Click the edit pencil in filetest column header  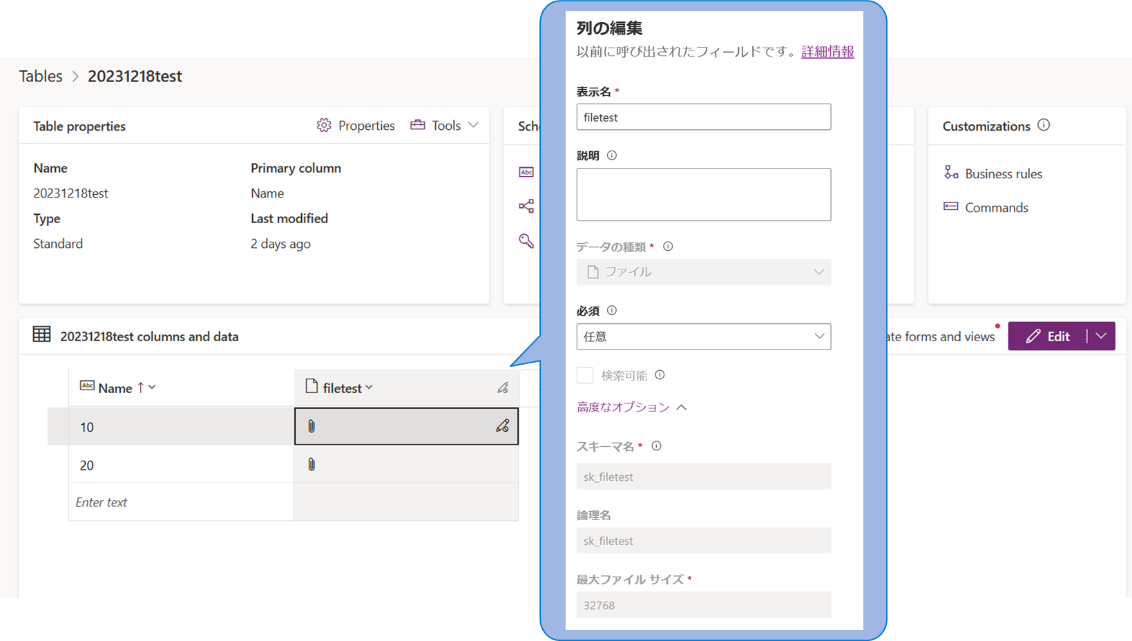503,388
